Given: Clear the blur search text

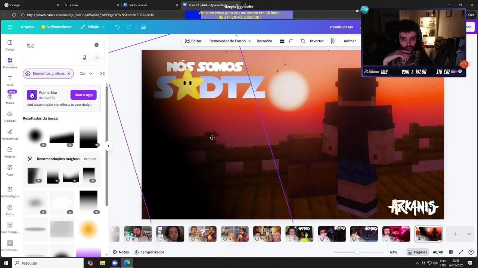Looking at the screenshot, I should click(x=96, y=45).
